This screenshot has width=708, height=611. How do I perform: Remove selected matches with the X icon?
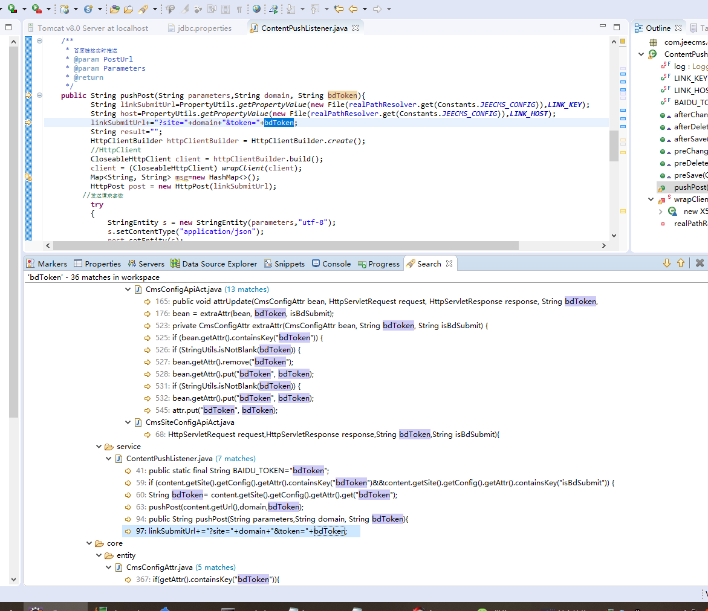coord(700,263)
